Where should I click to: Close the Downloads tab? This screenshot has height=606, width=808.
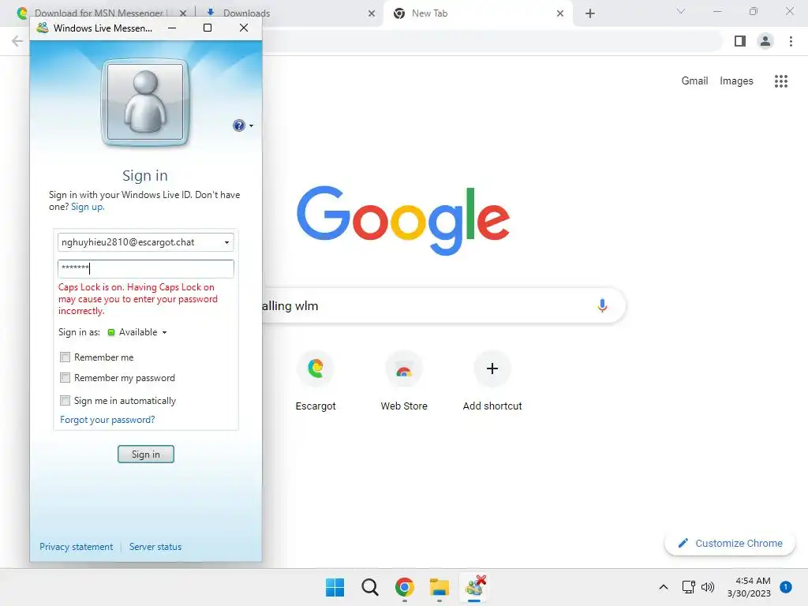pos(372,13)
